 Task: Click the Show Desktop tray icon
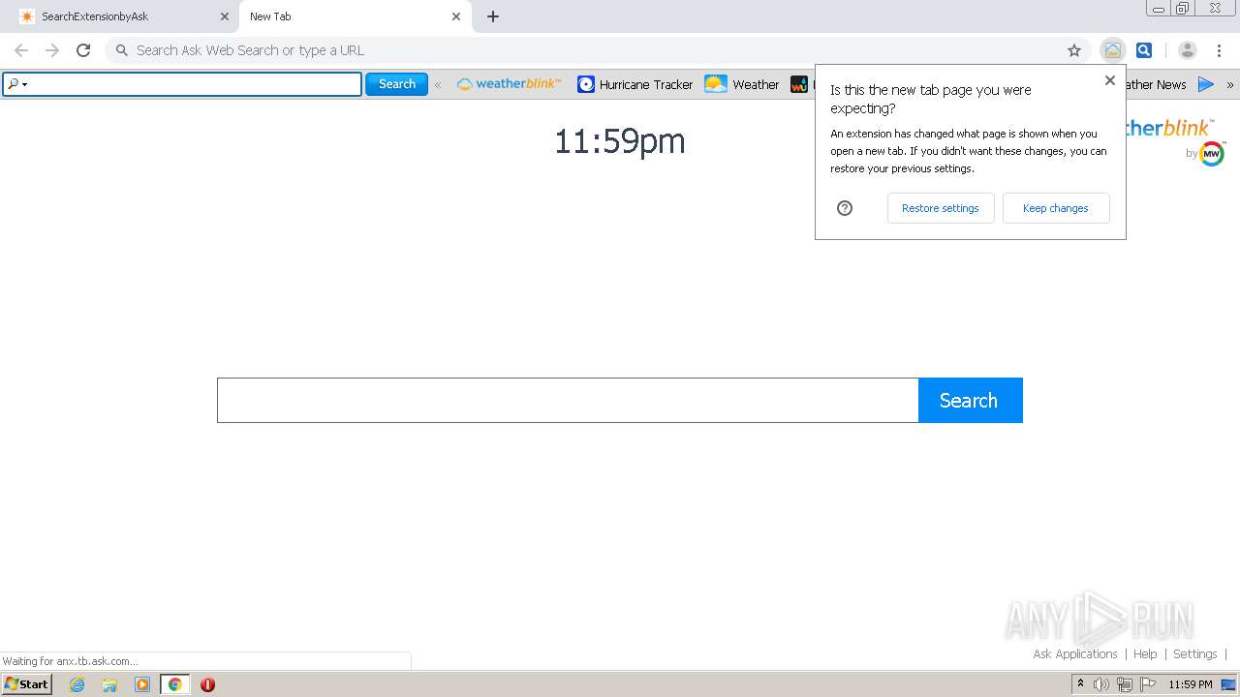point(1229,684)
